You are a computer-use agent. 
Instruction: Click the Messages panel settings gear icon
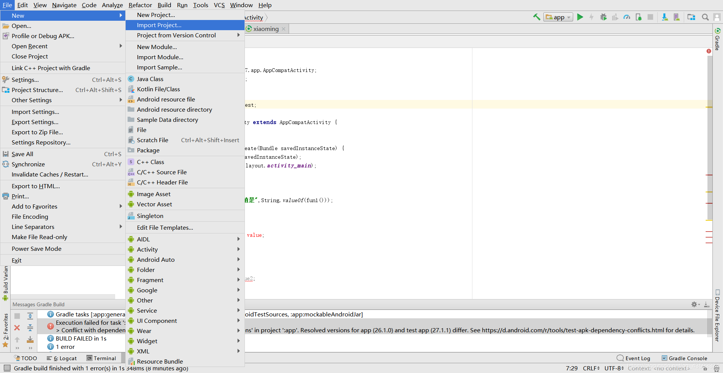click(695, 304)
